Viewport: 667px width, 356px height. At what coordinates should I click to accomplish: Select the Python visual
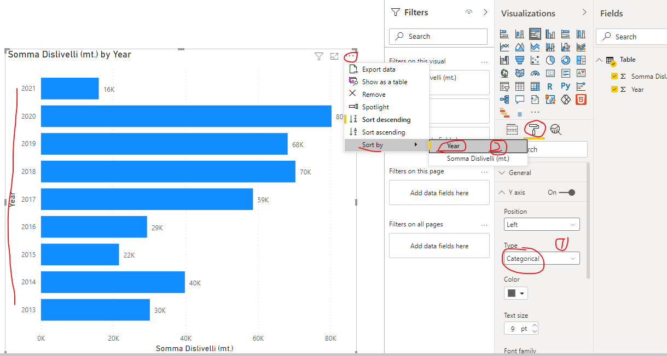(566, 86)
